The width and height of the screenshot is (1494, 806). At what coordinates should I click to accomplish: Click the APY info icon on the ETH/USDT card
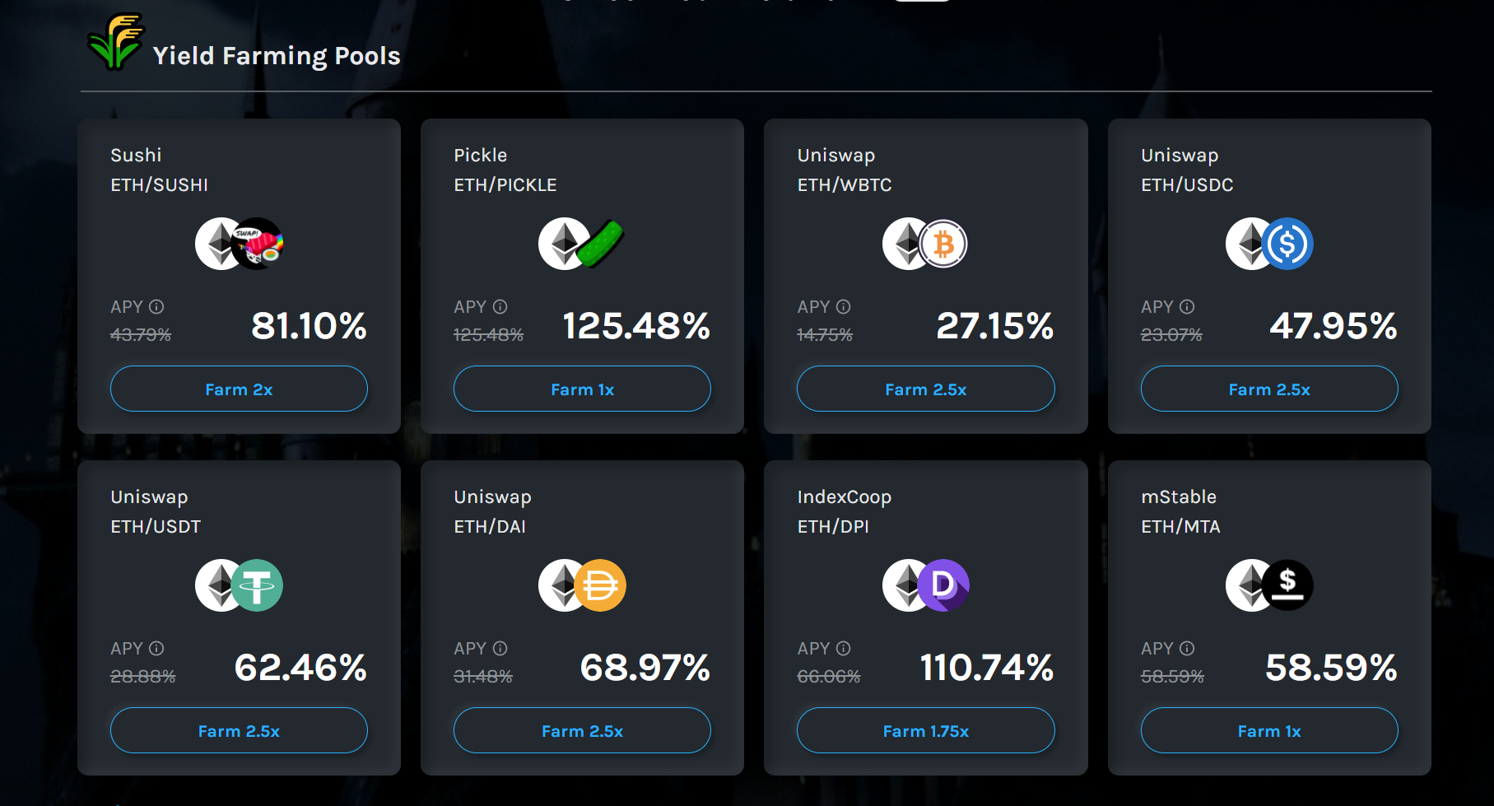(156, 648)
